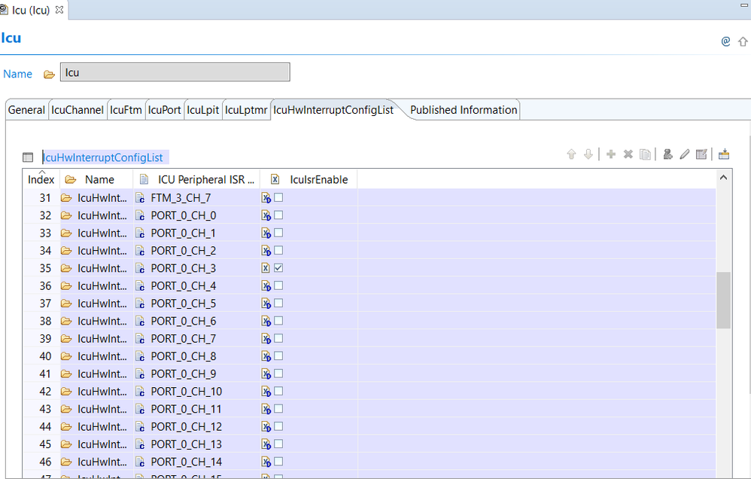This screenshot has height=479, width=751.
Task: Click folder icon in row 35
Action: [x=66, y=268]
